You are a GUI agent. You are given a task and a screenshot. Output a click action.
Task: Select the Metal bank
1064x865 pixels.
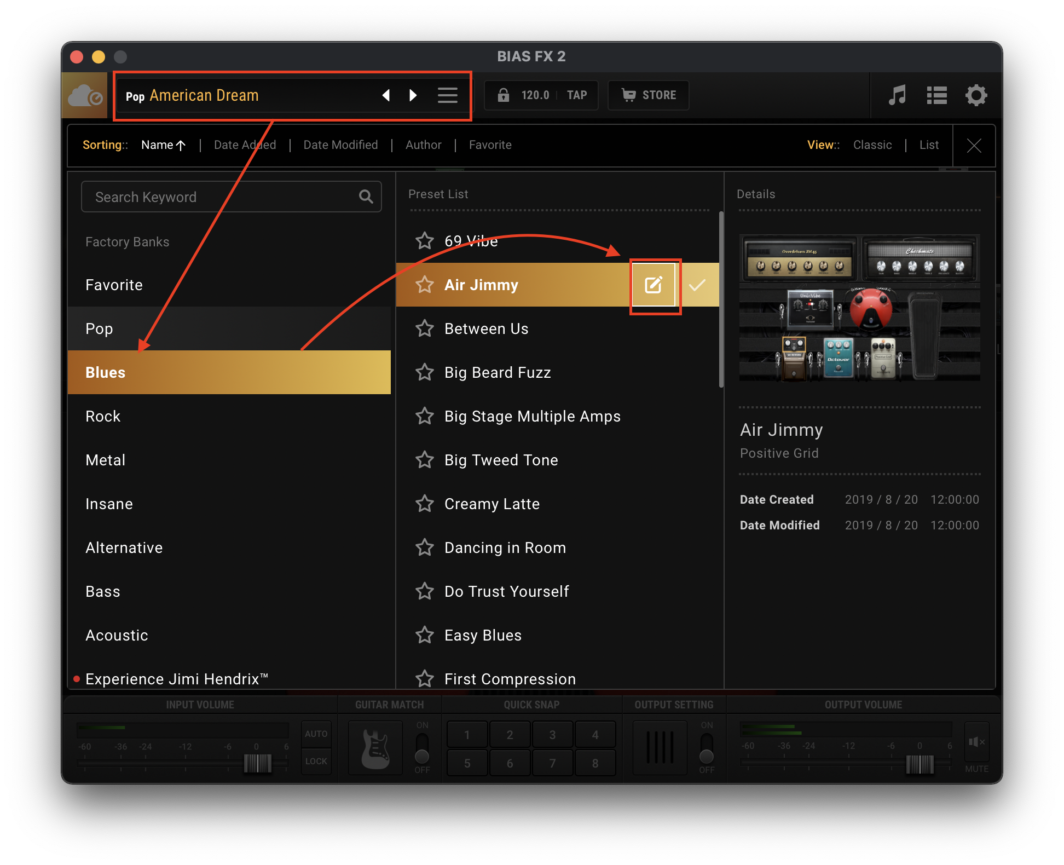[229, 460]
